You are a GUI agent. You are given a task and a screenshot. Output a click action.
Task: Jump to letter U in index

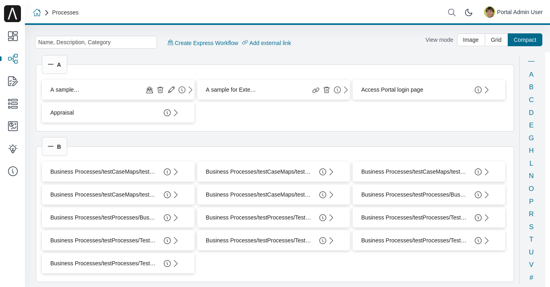(x=531, y=252)
